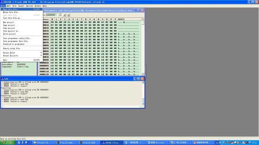The height and width of the screenshot is (145, 259).
Task: Choose Open data file from File menu
Action: coord(22,10)
